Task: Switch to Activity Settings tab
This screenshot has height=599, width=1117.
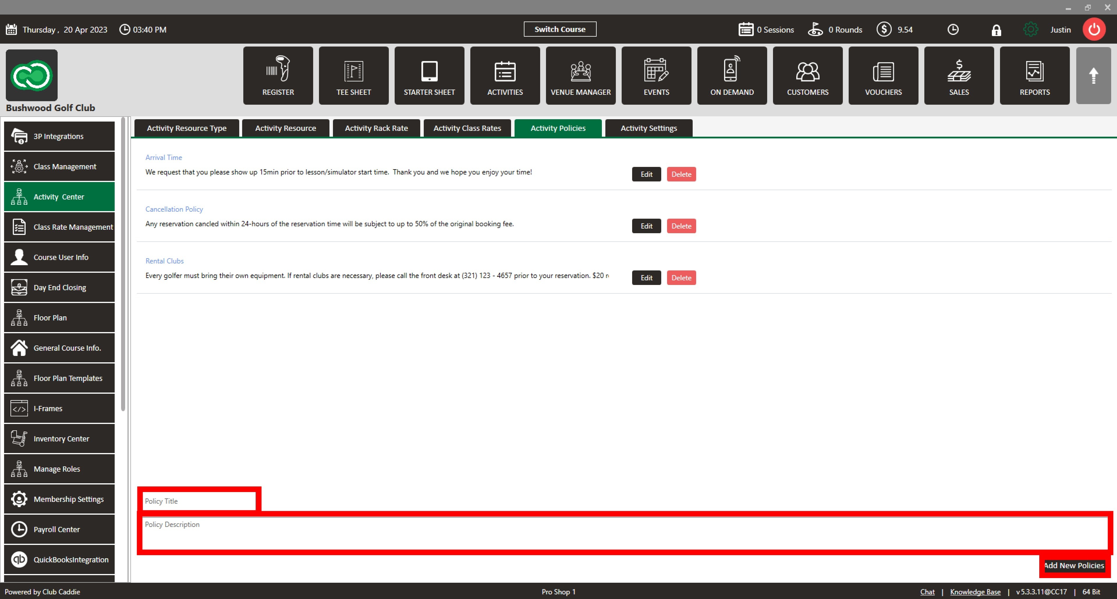Action: tap(649, 128)
